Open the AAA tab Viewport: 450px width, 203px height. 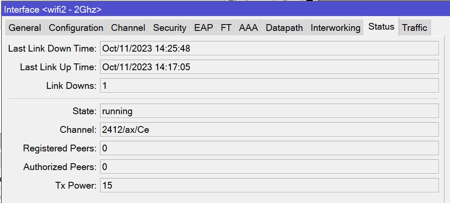coord(249,28)
